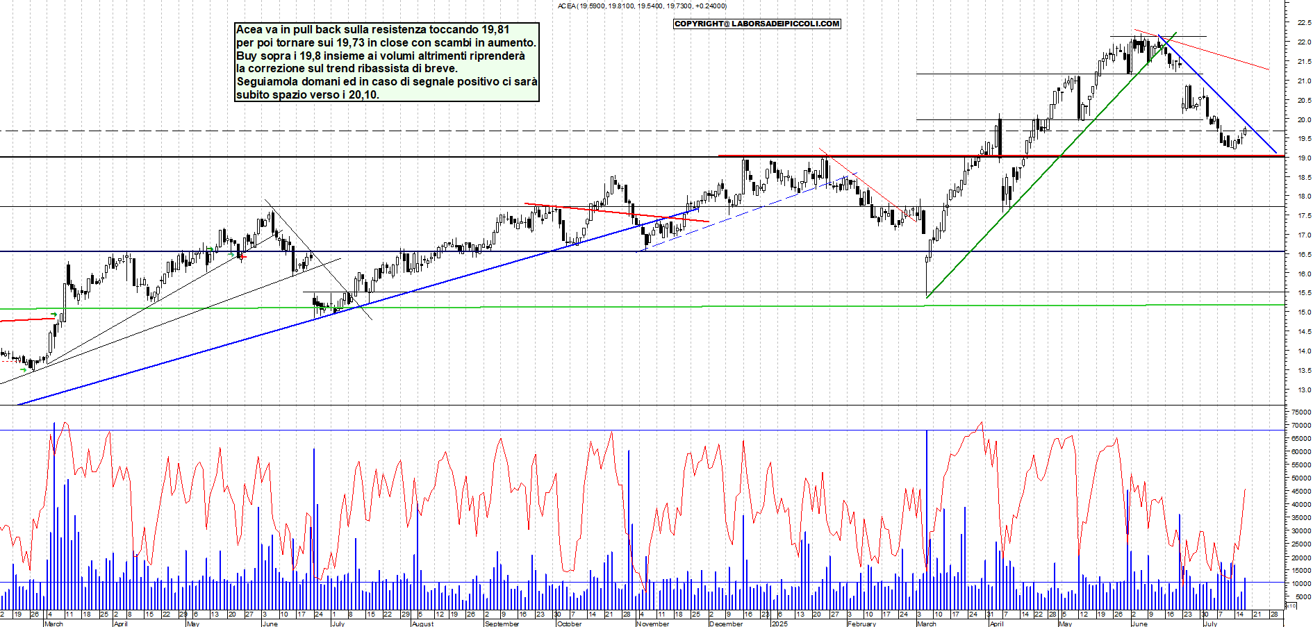This screenshot has height=627, width=1313.
Task: Click the 20000 volume axis label
Action: pos(1301,558)
